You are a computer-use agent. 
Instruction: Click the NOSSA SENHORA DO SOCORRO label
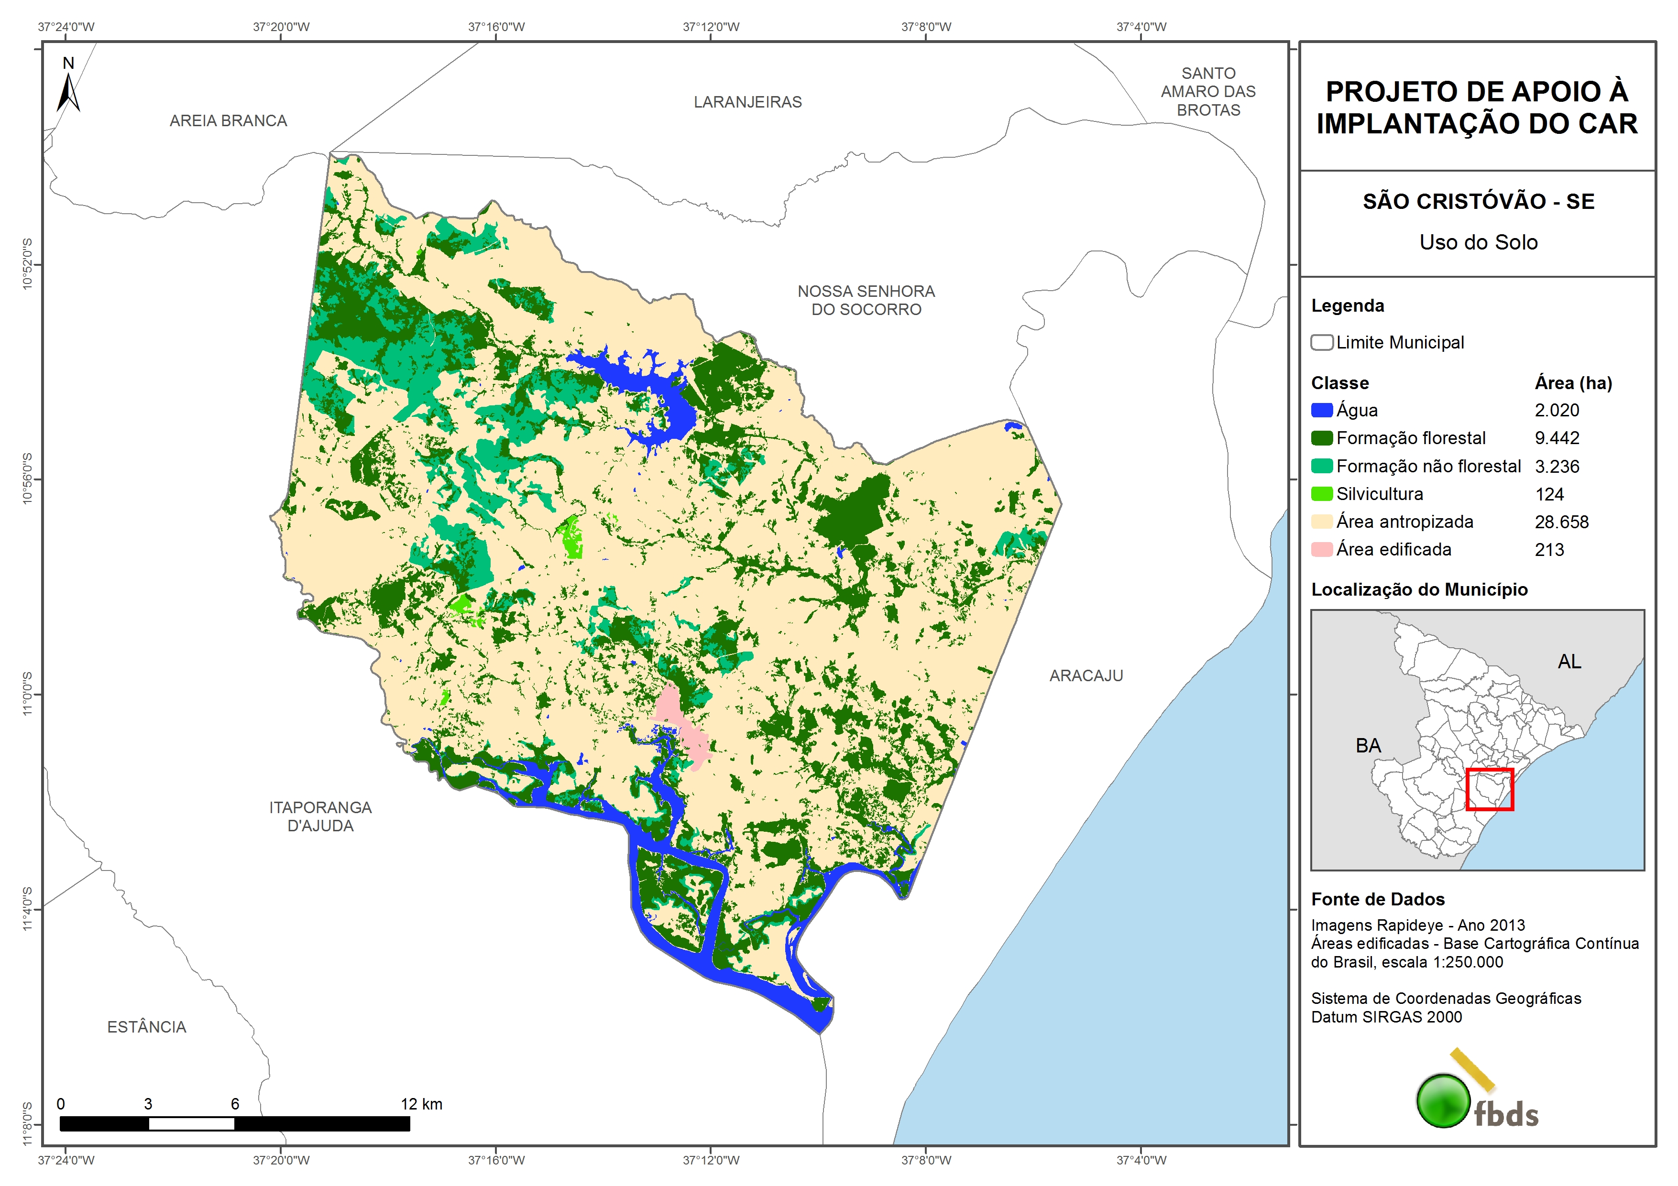pyautogui.click(x=866, y=300)
